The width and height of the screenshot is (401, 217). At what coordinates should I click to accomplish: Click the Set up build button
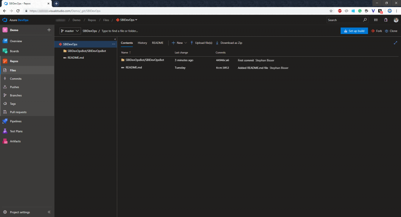354,31
